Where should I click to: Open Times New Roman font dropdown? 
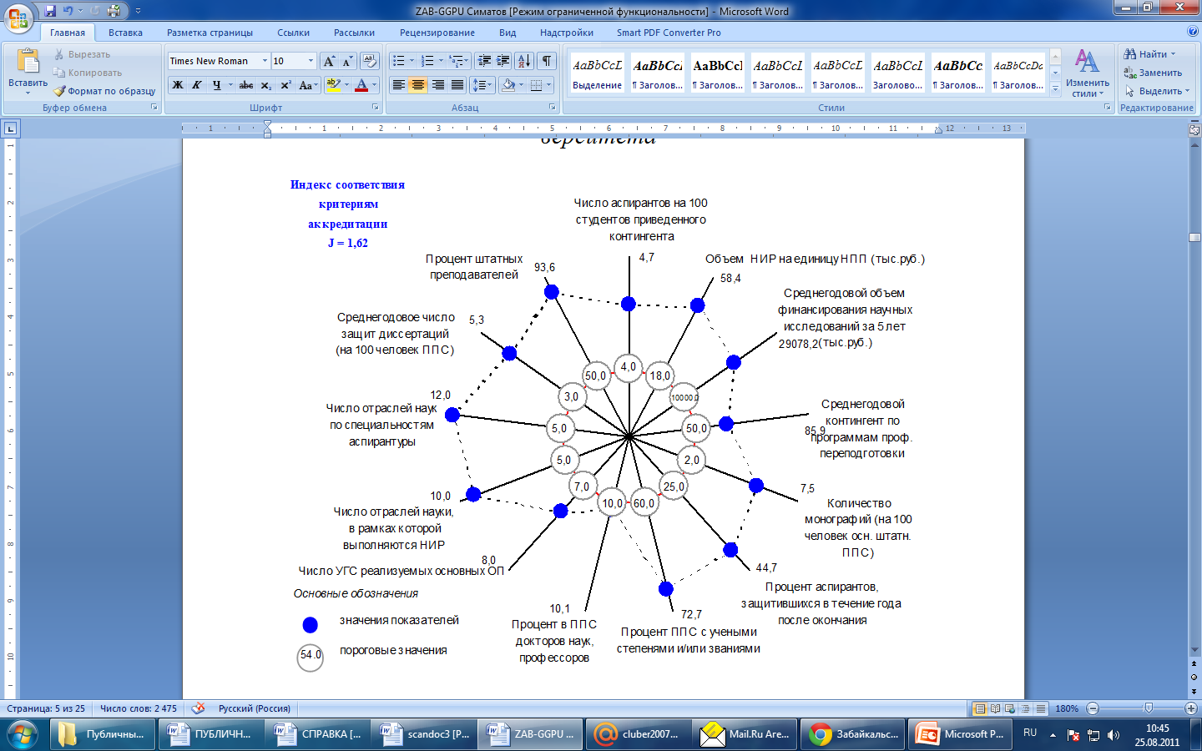click(x=265, y=61)
